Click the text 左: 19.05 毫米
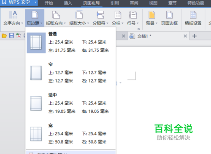 tap(62, 112)
